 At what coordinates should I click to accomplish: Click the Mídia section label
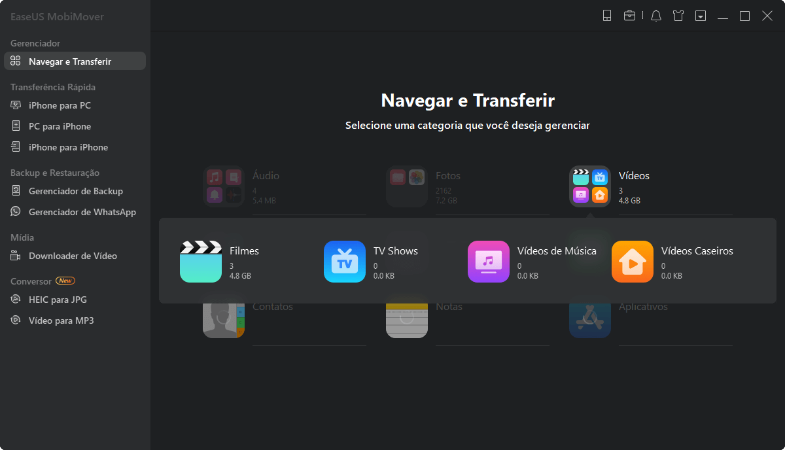tap(22, 237)
